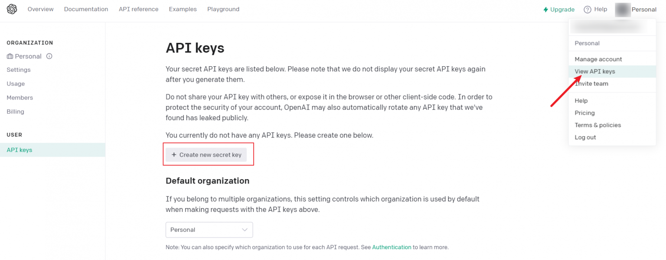666x260 pixels.
Task: Click the info icon beside the Personal organization
Action: click(49, 56)
